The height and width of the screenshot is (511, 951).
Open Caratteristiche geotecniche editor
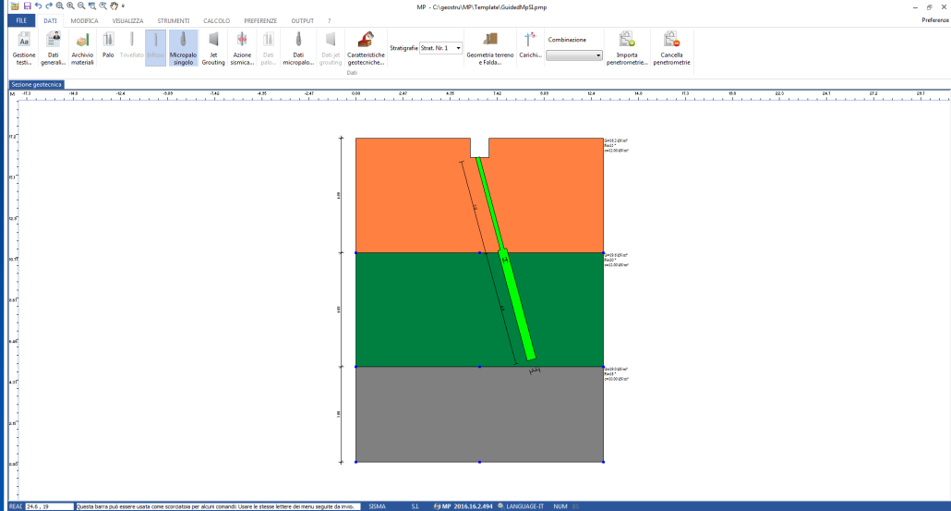point(366,48)
